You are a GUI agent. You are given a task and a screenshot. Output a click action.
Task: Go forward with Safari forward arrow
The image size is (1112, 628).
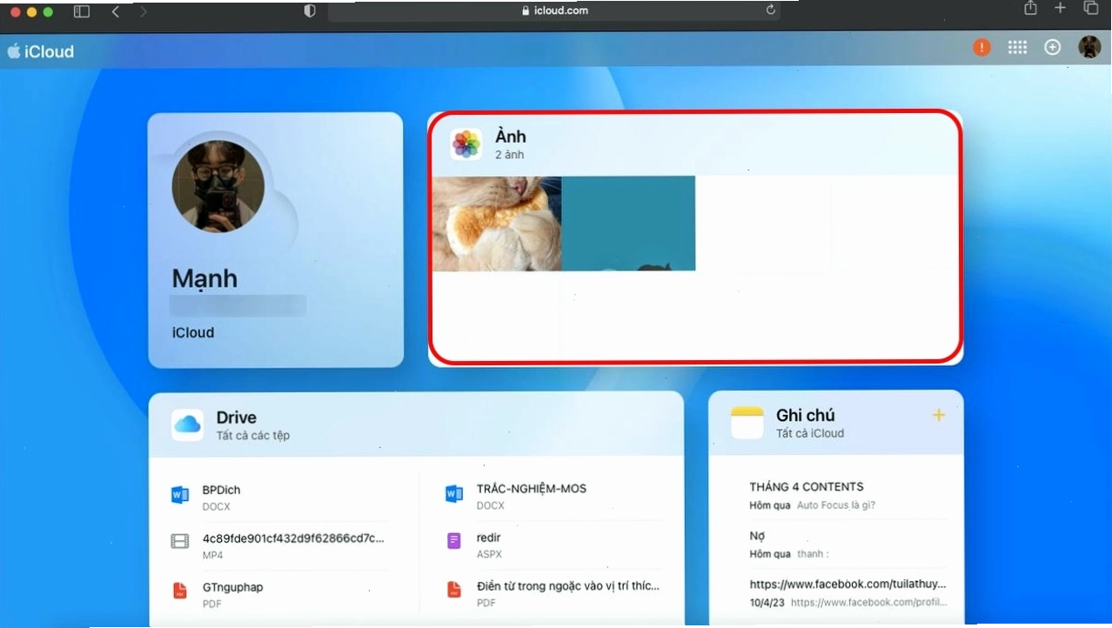point(144,10)
